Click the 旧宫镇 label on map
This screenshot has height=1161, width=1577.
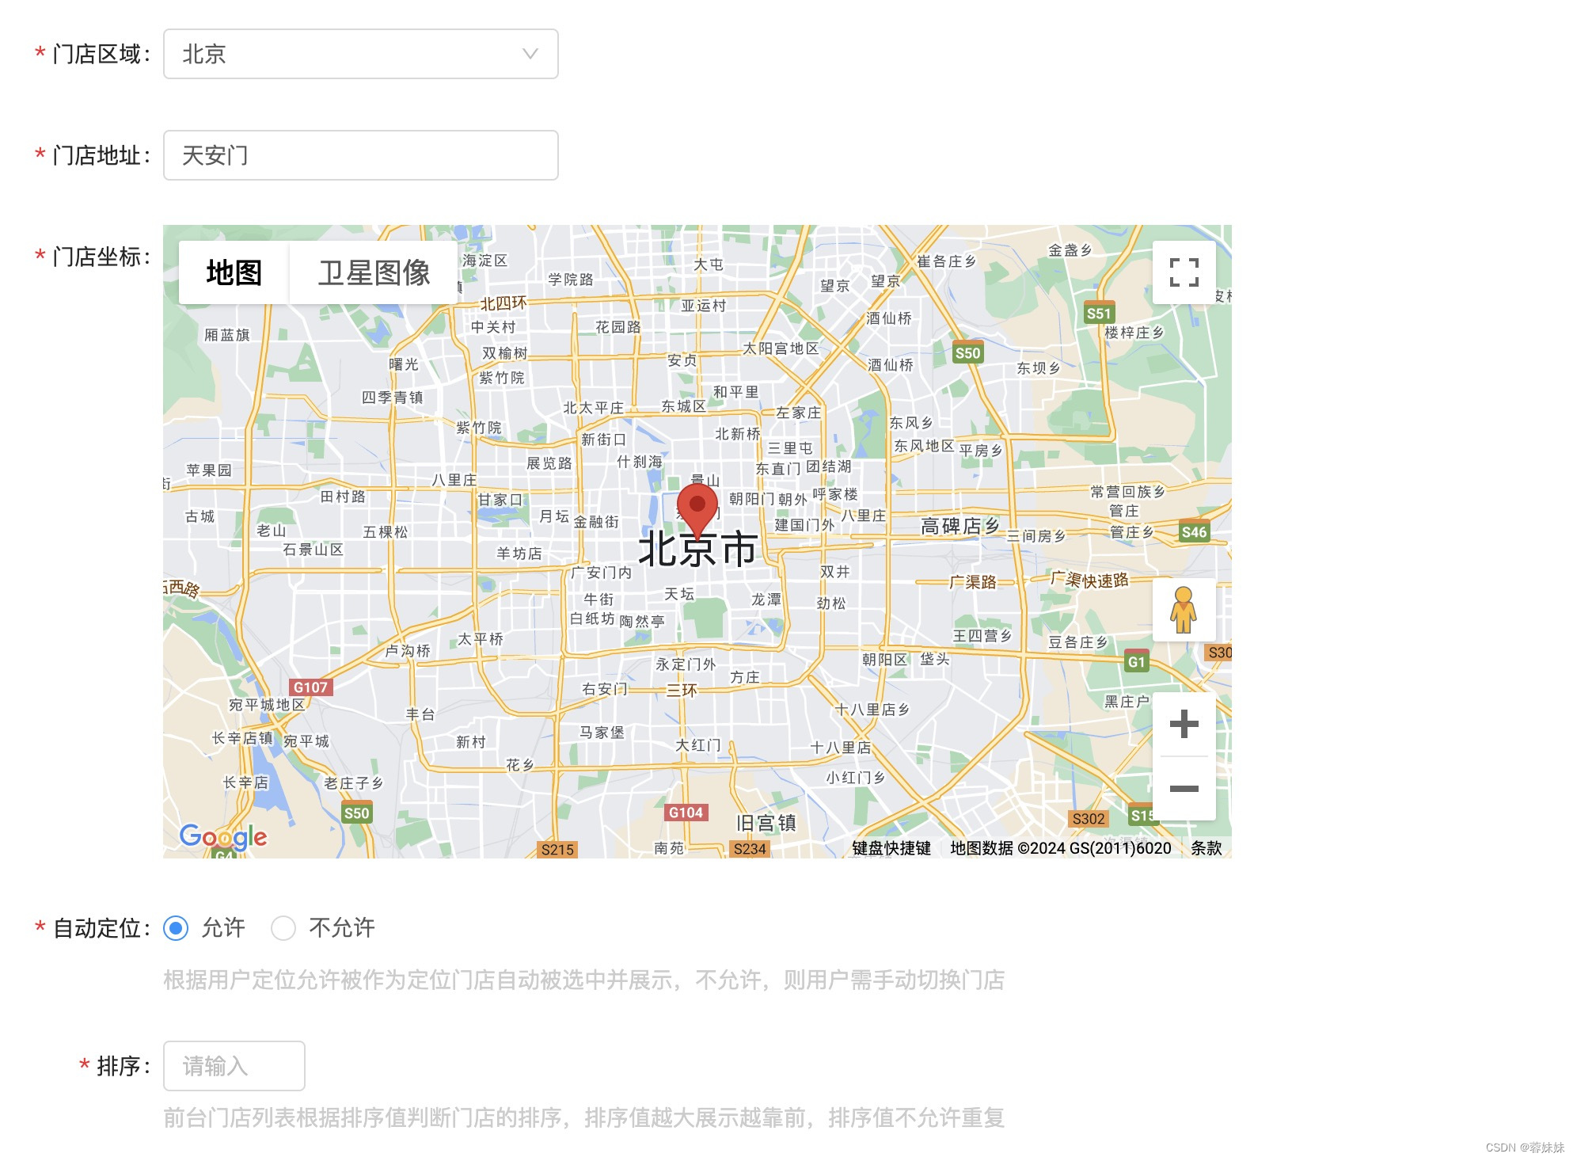click(766, 824)
